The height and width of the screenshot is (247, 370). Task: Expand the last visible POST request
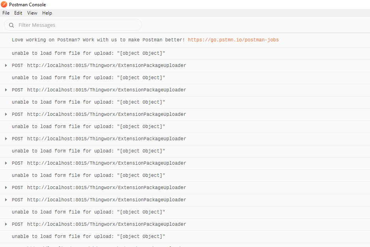6,224
